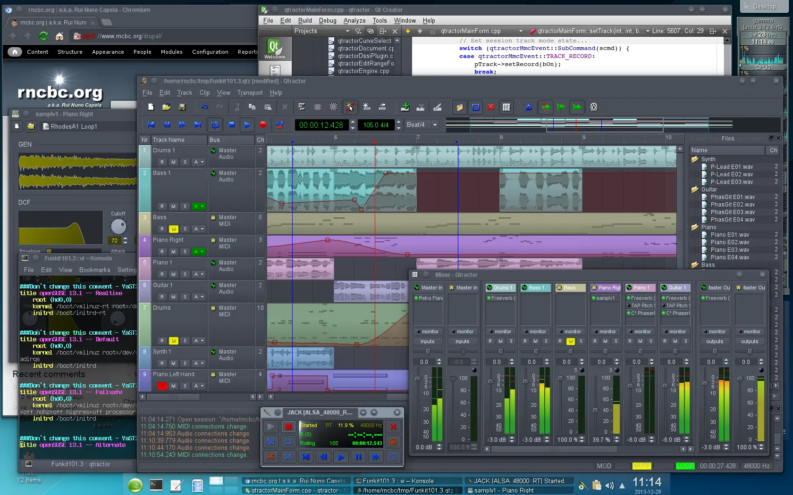Open JACK Messages window icon

pyautogui.click(x=270, y=442)
